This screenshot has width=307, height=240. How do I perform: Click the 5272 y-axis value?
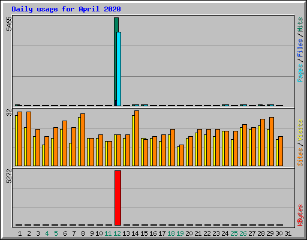pyautogui.click(x=9, y=176)
